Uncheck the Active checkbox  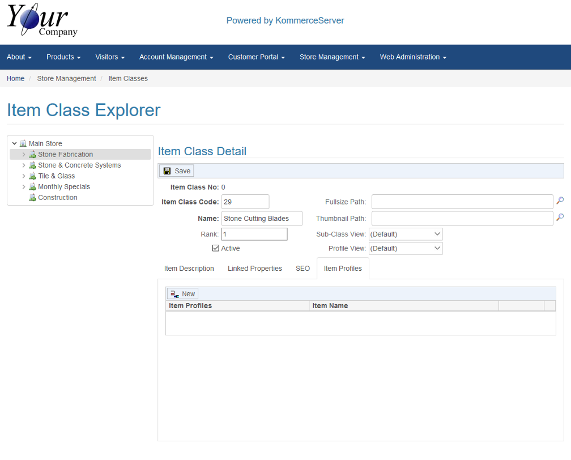tap(216, 248)
